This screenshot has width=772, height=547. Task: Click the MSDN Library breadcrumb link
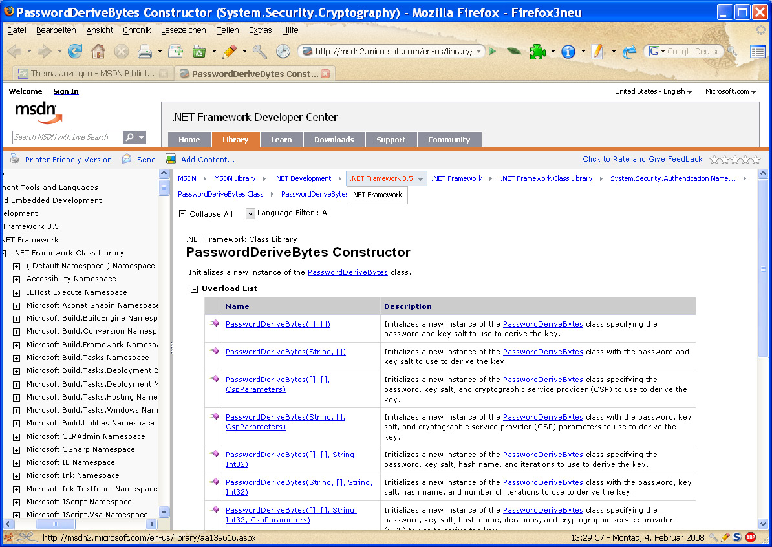[235, 178]
